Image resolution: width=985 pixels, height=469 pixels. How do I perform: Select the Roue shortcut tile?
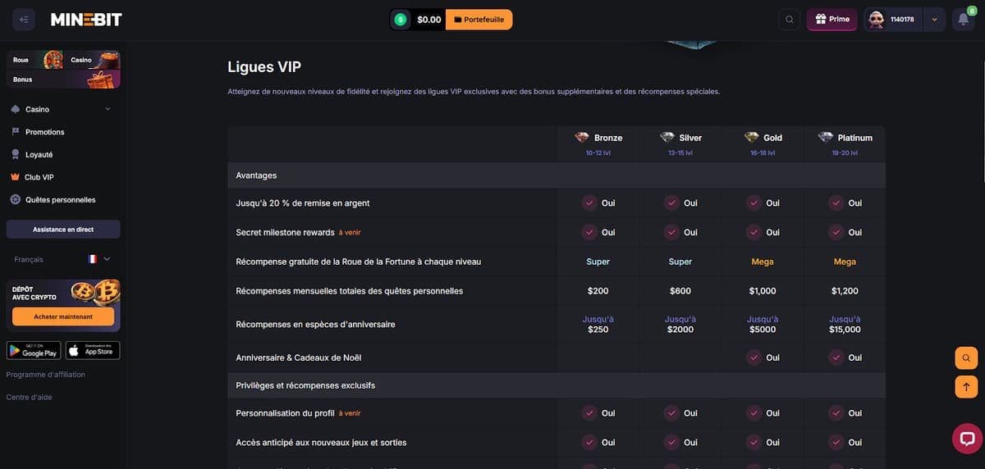point(34,60)
